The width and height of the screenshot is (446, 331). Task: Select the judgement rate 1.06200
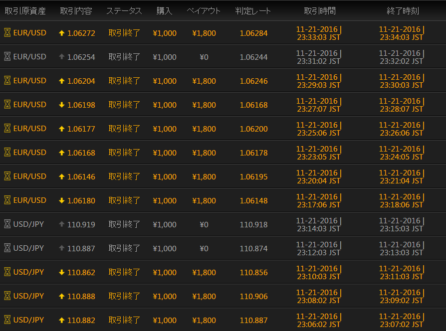[254, 129]
